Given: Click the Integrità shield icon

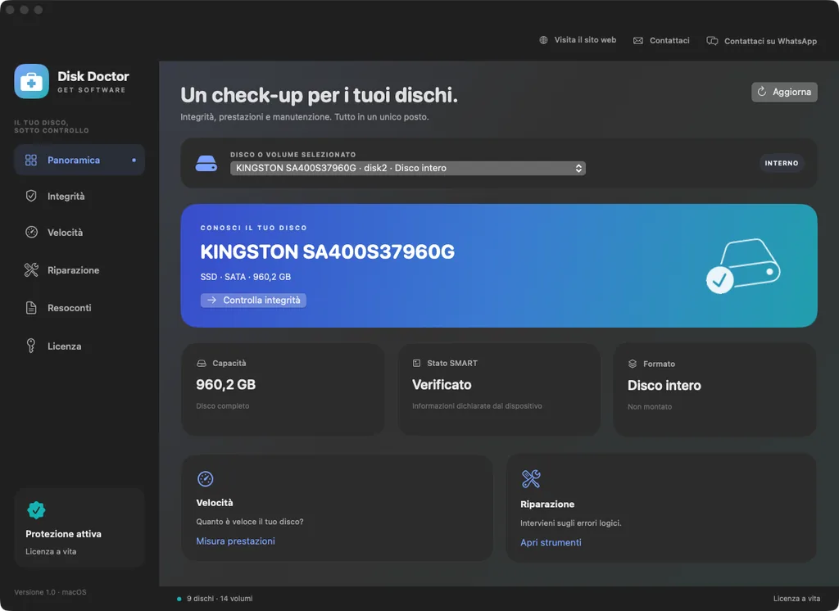Looking at the screenshot, I should (x=31, y=196).
